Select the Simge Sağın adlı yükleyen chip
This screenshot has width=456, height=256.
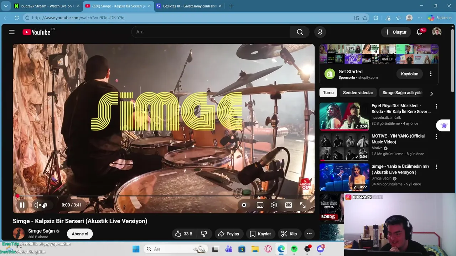(402, 93)
